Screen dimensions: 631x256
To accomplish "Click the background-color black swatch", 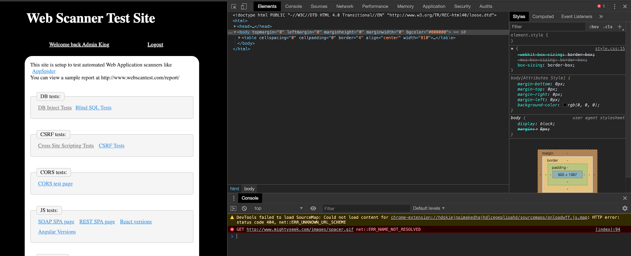I will tap(565, 105).
